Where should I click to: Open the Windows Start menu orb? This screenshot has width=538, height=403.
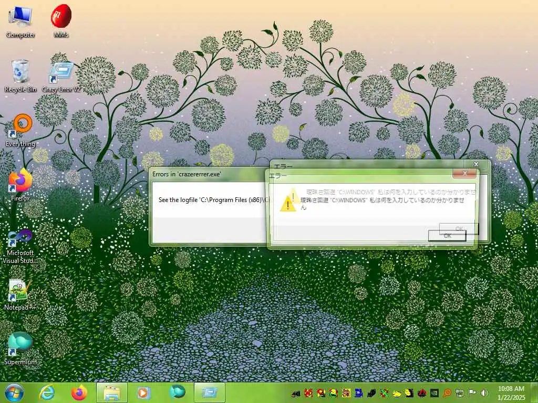click(x=14, y=393)
